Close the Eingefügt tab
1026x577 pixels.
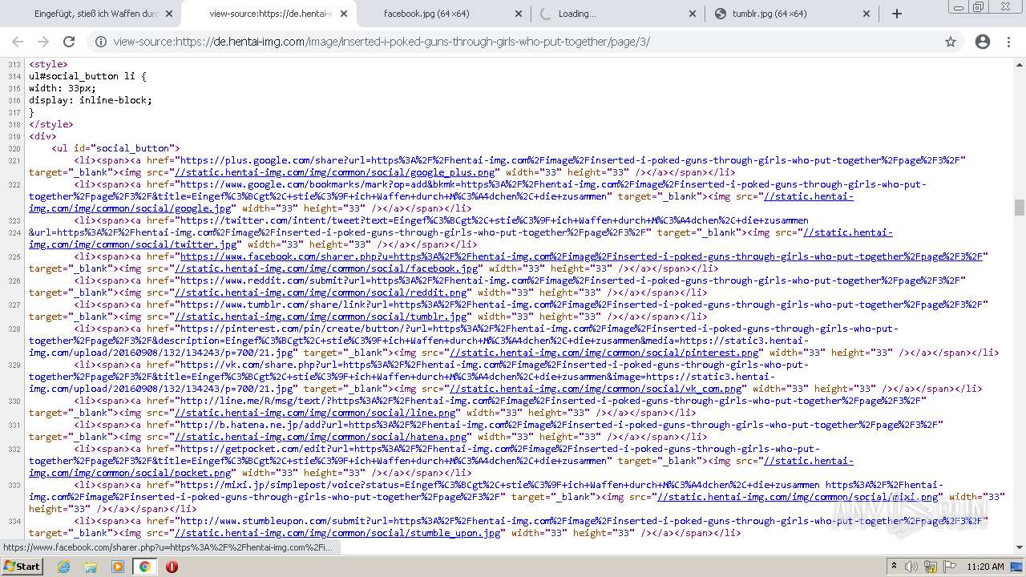(169, 14)
